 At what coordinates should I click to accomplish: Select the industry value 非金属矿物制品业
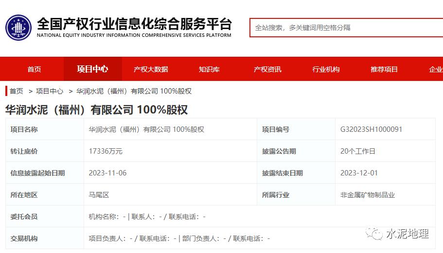pos(368,195)
